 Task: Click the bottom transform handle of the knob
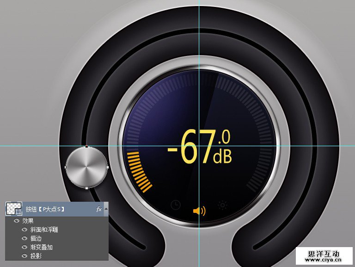[86, 188]
